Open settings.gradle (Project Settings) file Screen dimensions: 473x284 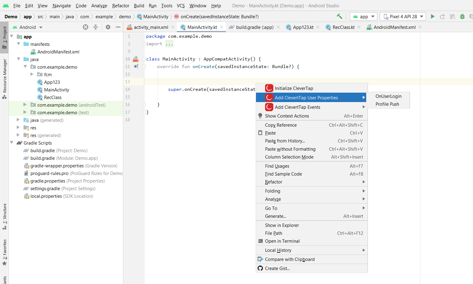tap(60, 188)
